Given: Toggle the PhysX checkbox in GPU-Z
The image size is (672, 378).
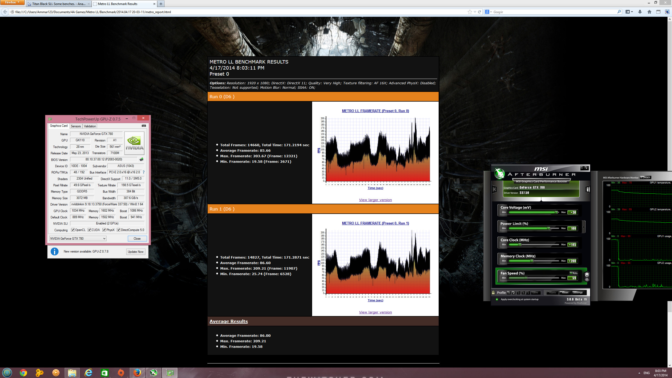Looking at the screenshot, I should [104, 230].
